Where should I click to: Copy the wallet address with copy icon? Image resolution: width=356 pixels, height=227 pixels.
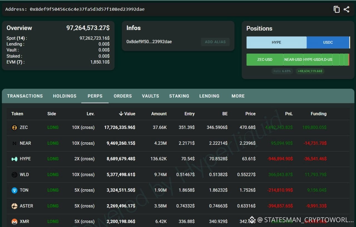tap(337, 9)
